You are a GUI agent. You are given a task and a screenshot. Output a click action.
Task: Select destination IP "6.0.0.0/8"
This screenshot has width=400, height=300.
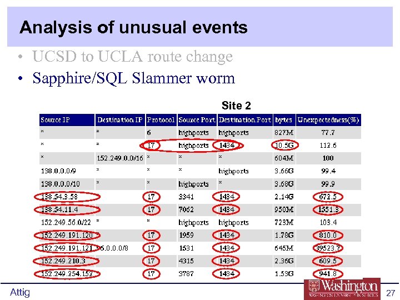(114, 248)
